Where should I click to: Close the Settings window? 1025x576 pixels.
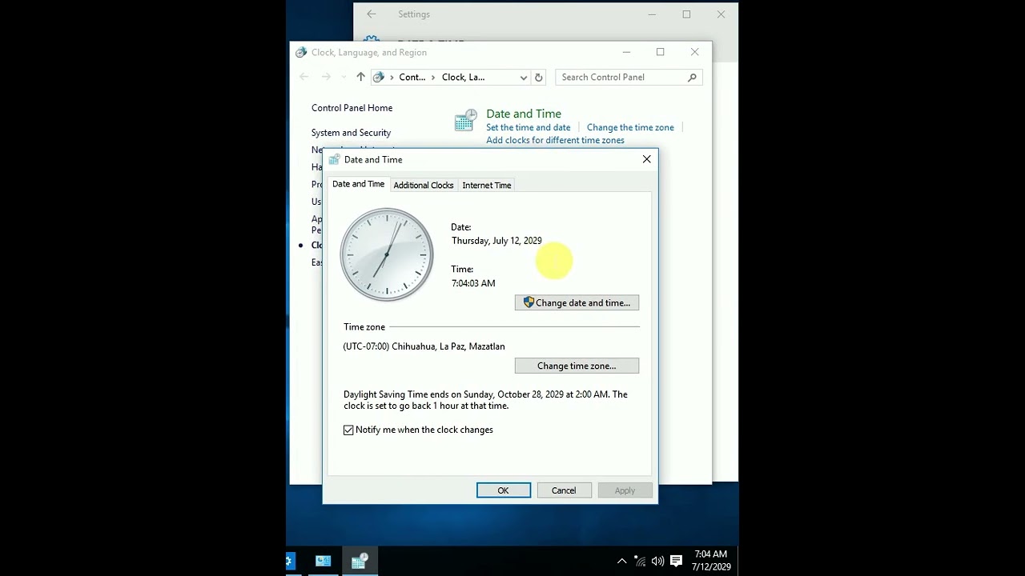click(x=721, y=14)
